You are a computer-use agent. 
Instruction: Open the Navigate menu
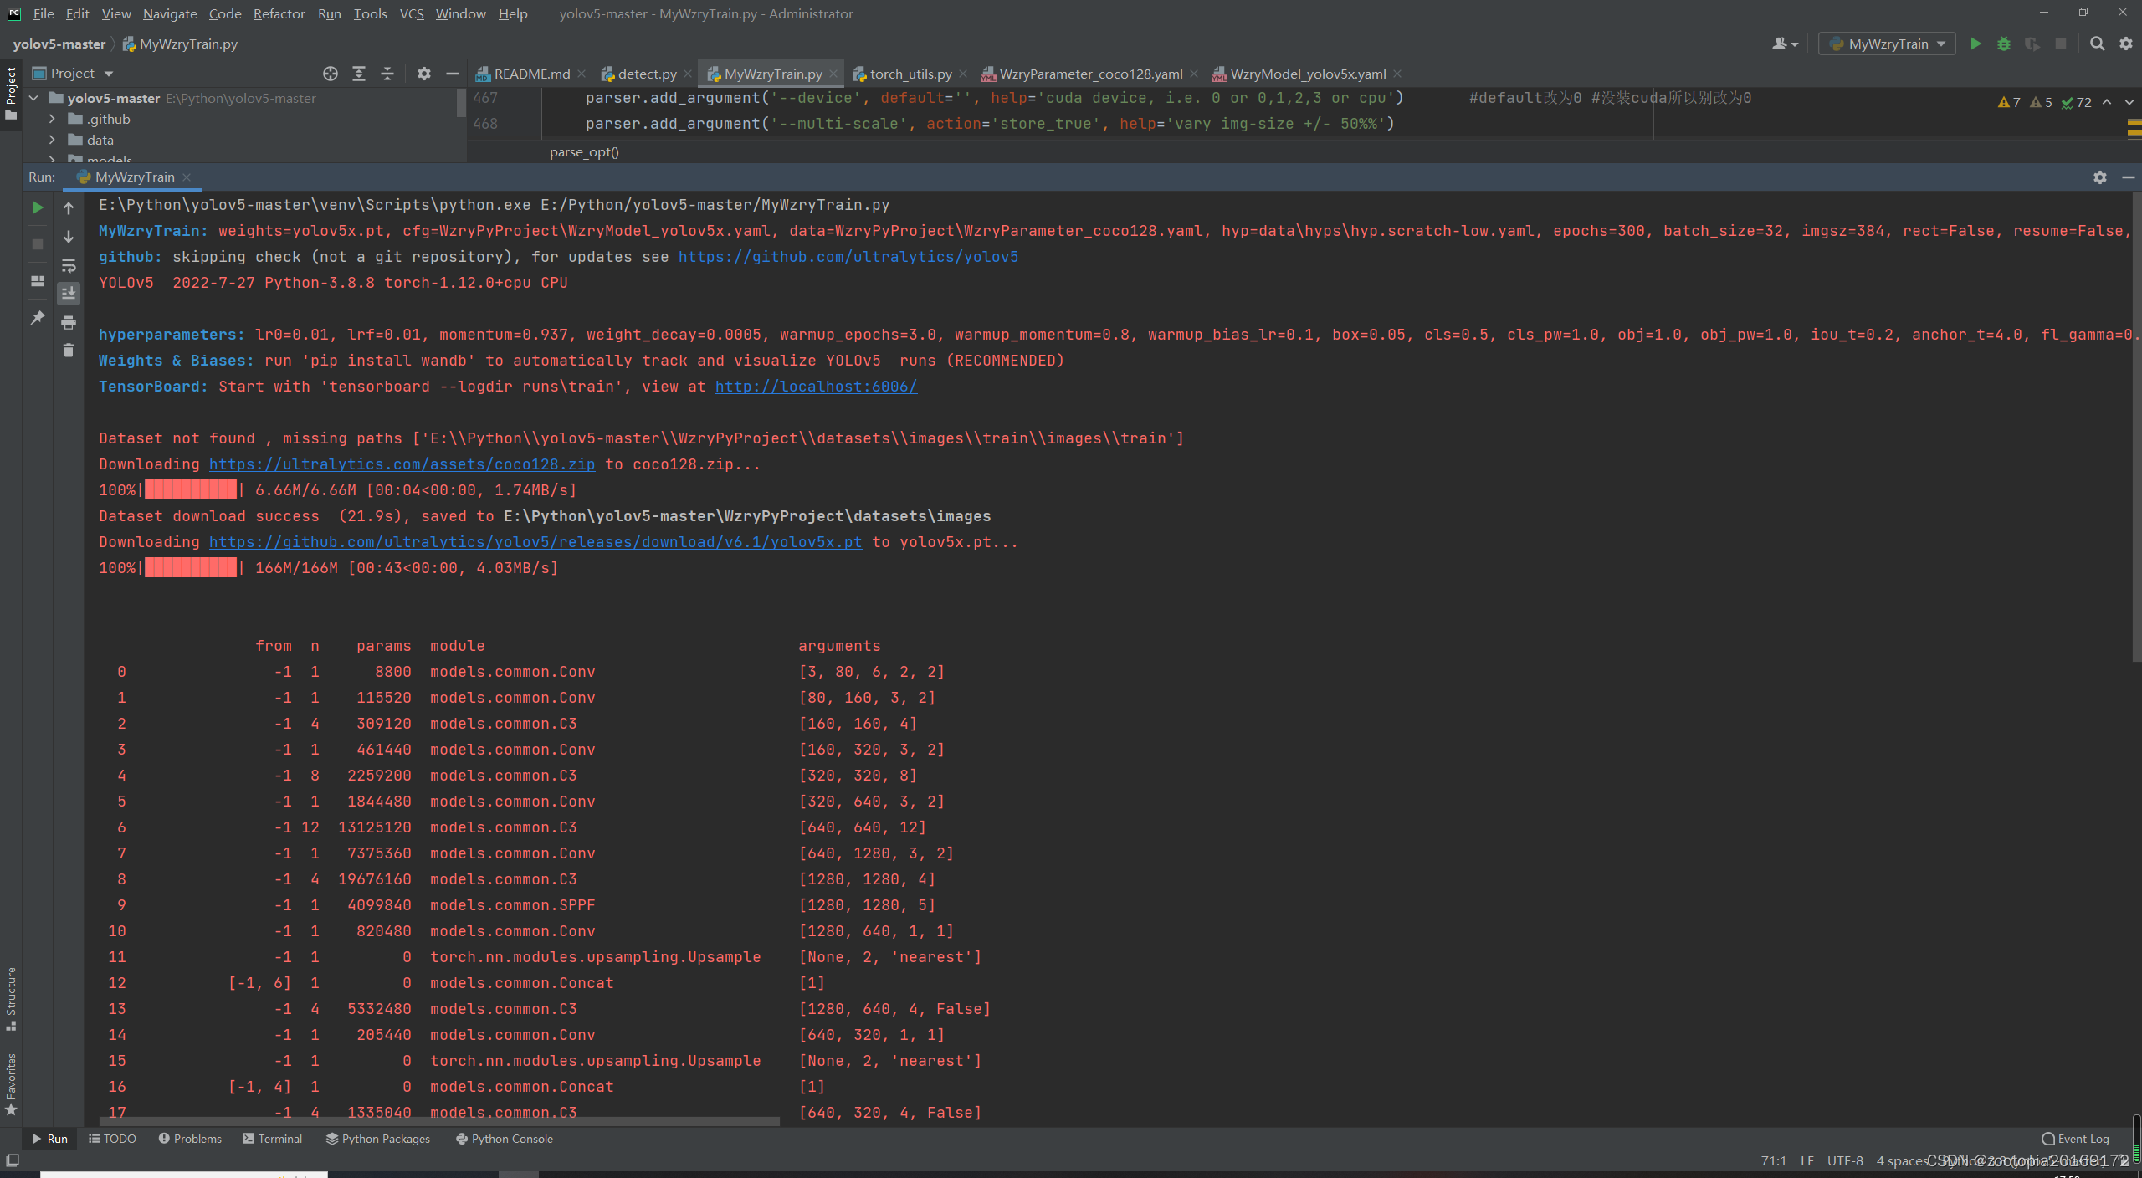[x=170, y=13]
